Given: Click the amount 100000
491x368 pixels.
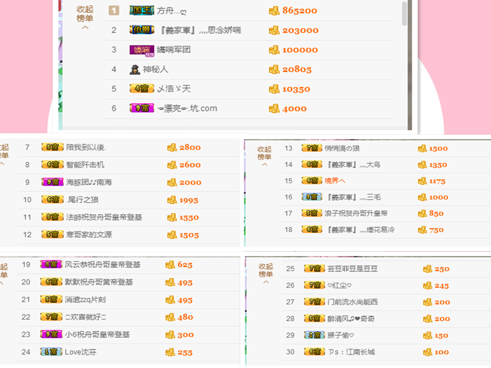Looking at the screenshot, I should click(300, 50).
